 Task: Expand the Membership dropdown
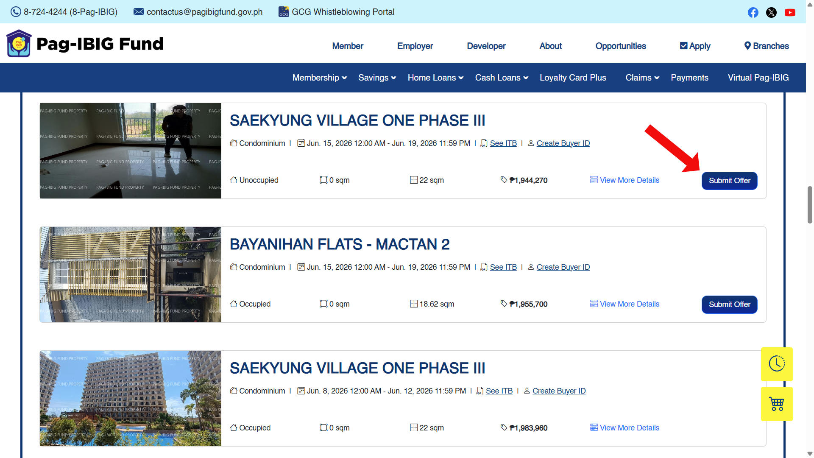pos(320,78)
